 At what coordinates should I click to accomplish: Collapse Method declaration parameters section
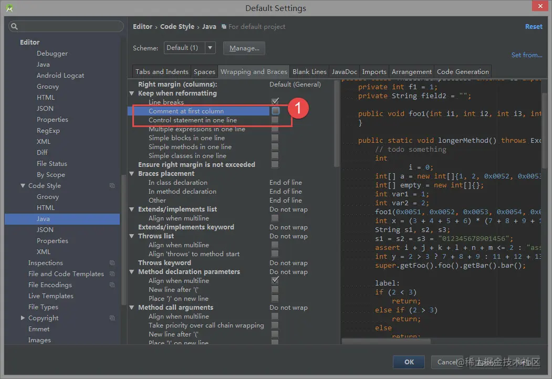click(132, 272)
